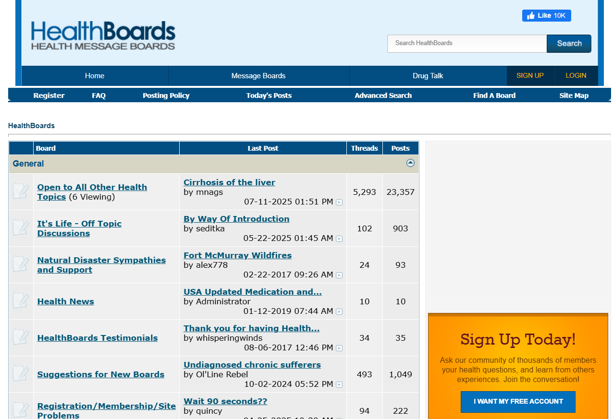
Task: Open the HealthBoards Testimonials board
Action: click(x=98, y=338)
